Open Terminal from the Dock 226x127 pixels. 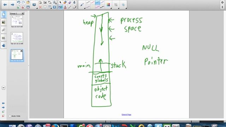pos(64,126)
